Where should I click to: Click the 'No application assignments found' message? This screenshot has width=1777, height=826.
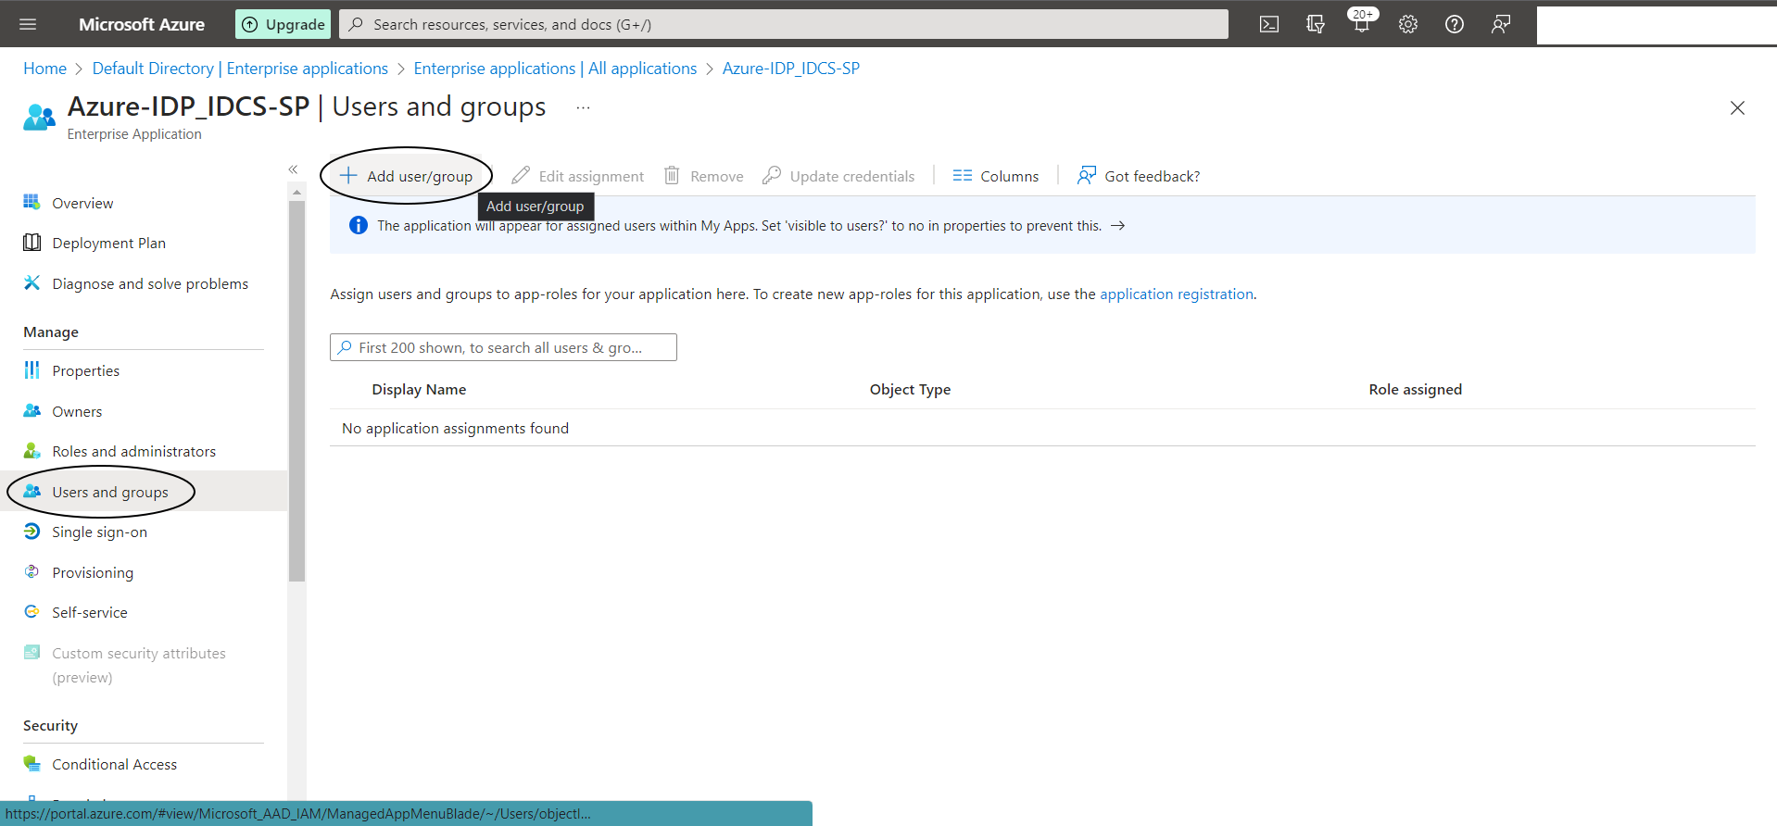(455, 428)
